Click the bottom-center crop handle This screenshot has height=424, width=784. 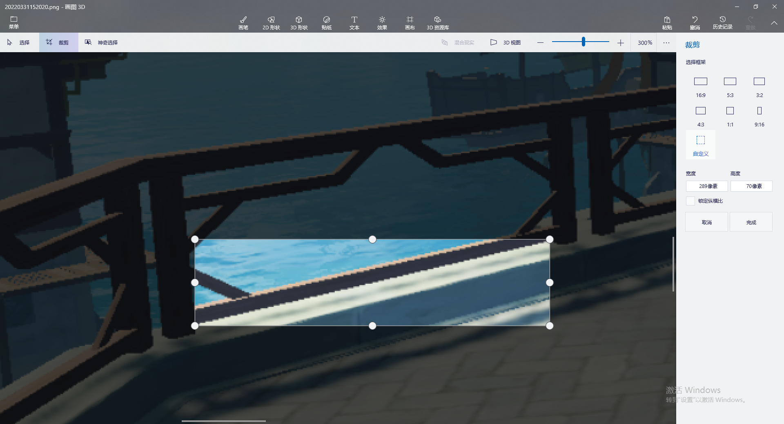coord(372,326)
